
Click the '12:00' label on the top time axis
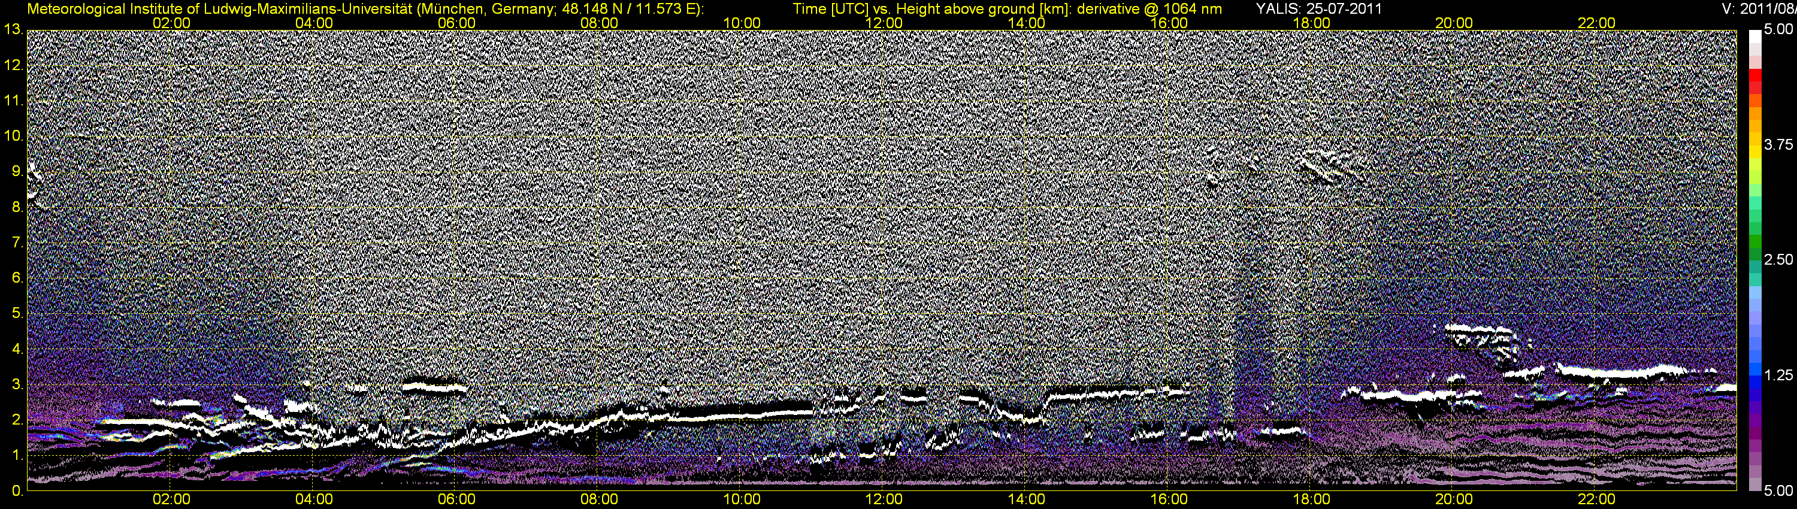click(884, 23)
